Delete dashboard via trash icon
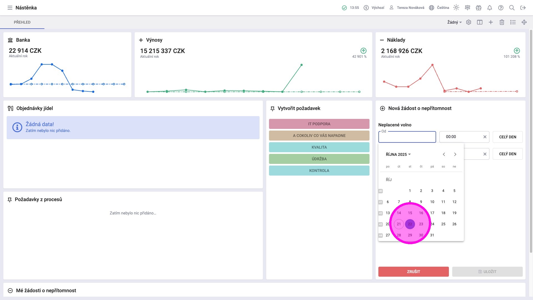 pyautogui.click(x=502, y=22)
